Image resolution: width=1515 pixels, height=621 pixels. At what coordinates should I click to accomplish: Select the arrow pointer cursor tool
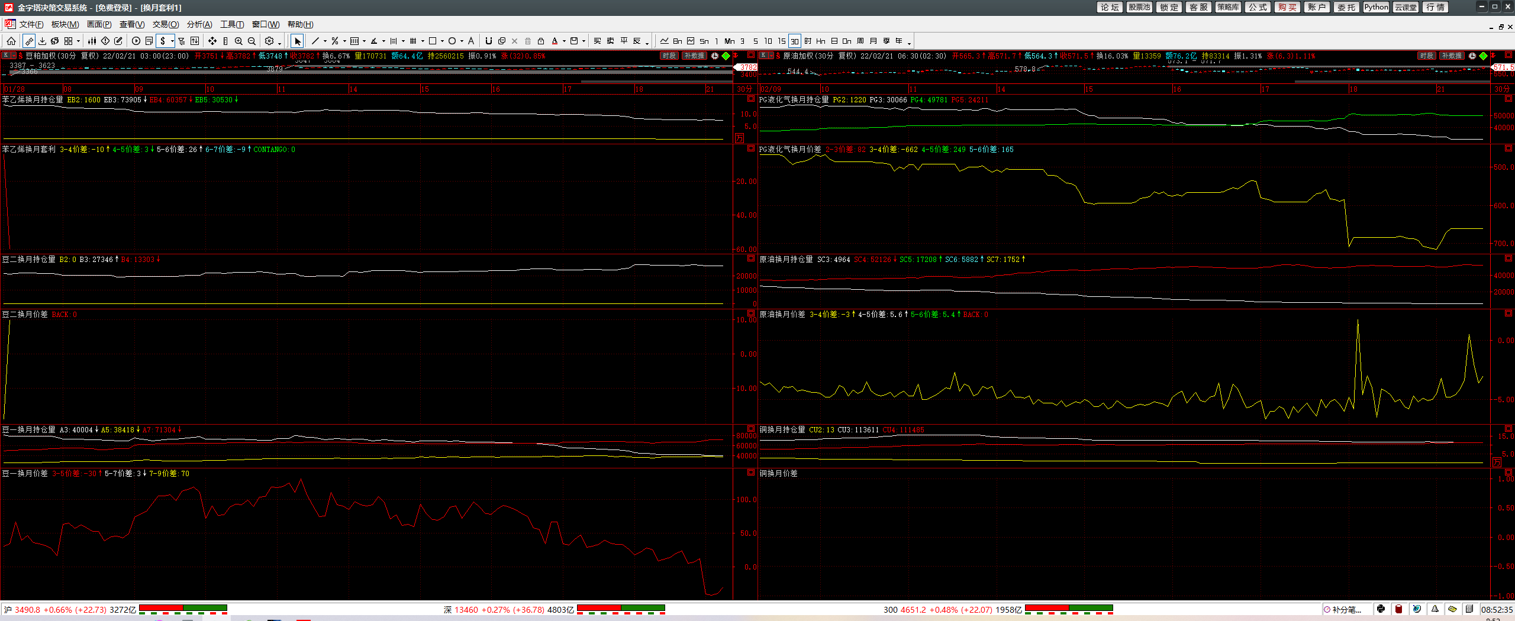(x=297, y=41)
